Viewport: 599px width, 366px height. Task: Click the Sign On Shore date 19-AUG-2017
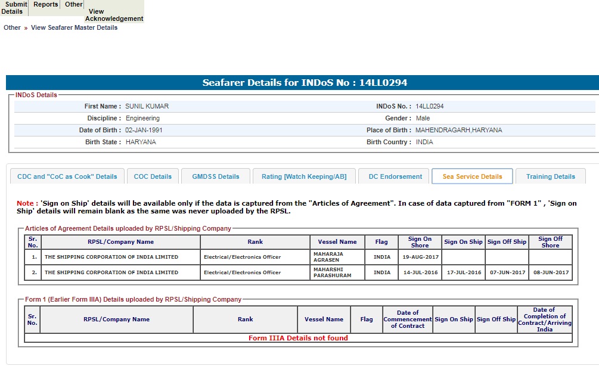pos(419,257)
